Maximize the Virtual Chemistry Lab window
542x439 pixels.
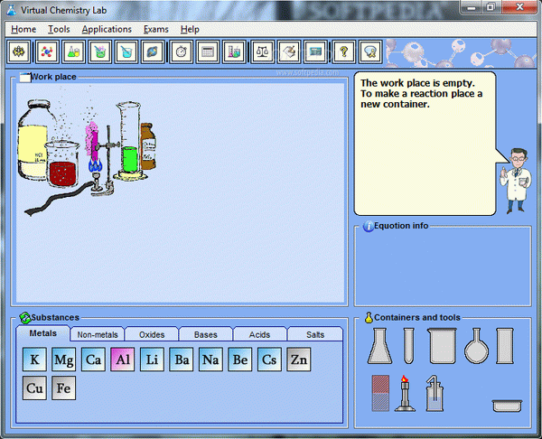click(x=491, y=7)
